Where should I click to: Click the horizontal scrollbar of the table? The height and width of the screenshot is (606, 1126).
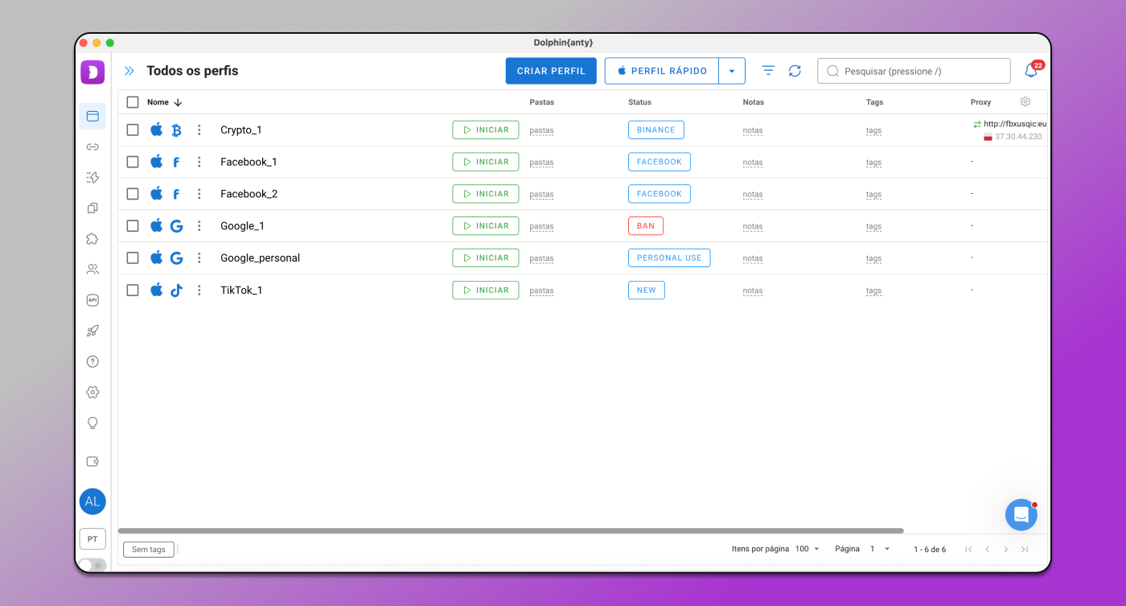coord(511,531)
